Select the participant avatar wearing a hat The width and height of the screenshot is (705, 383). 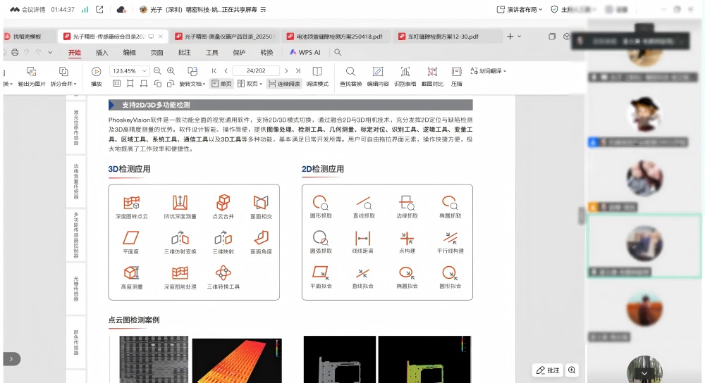pyautogui.click(x=644, y=113)
